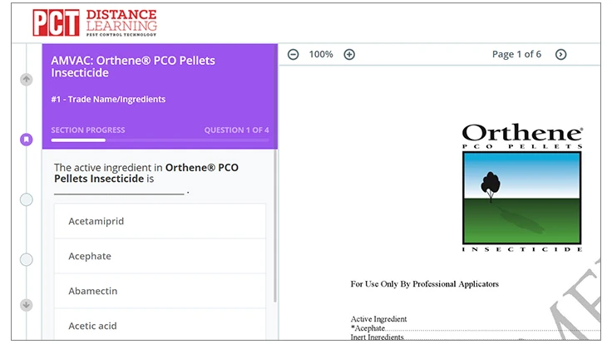Click the 100% zoom level indicator
This screenshot has height=344, width=612.
(321, 55)
